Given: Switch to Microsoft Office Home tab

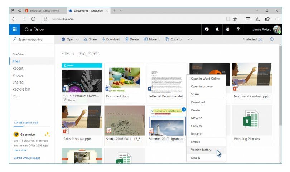Looking at the screenshot, I should 44,11.
